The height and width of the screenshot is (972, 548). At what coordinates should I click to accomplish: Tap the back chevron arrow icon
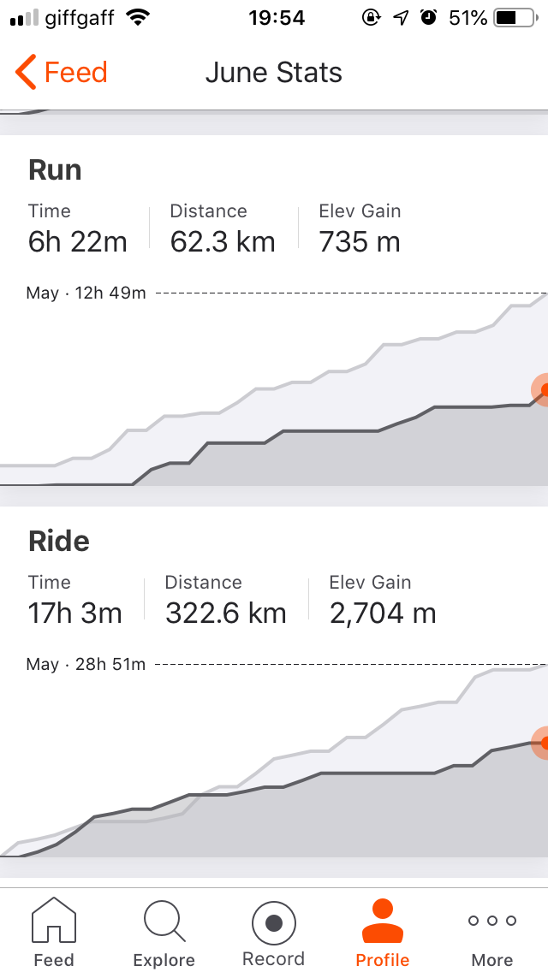(26, 73)
